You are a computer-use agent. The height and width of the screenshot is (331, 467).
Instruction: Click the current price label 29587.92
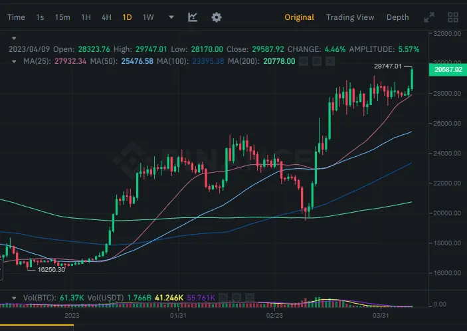[x=448, y=70]
